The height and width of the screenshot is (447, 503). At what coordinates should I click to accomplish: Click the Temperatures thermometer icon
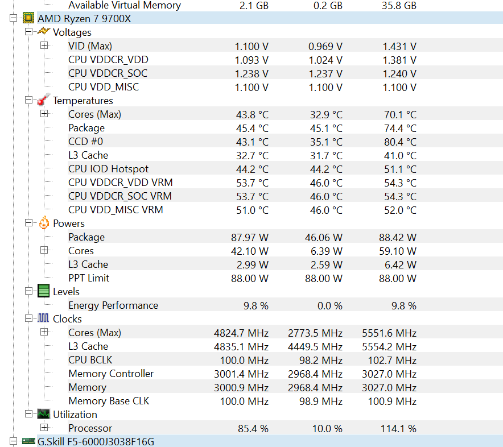pos(43,100)
